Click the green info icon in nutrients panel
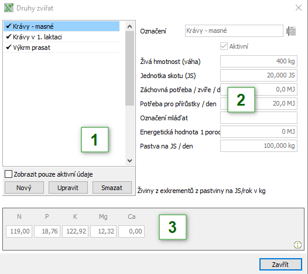The height and width of the screenshot is (274, 308). (297, 245)
